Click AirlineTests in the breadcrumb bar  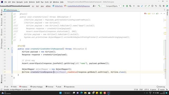click(x=58, y=6)
